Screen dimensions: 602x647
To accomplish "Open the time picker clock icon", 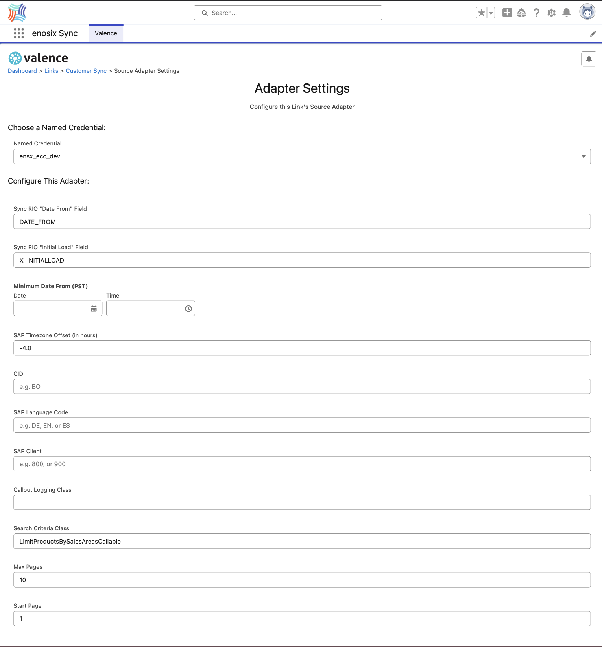I will coord(188,309).
